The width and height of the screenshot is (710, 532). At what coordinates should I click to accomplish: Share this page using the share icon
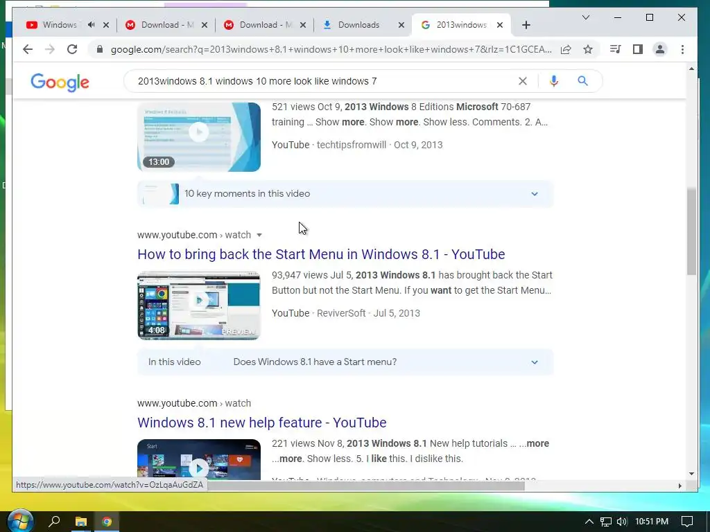coord(566,49)
